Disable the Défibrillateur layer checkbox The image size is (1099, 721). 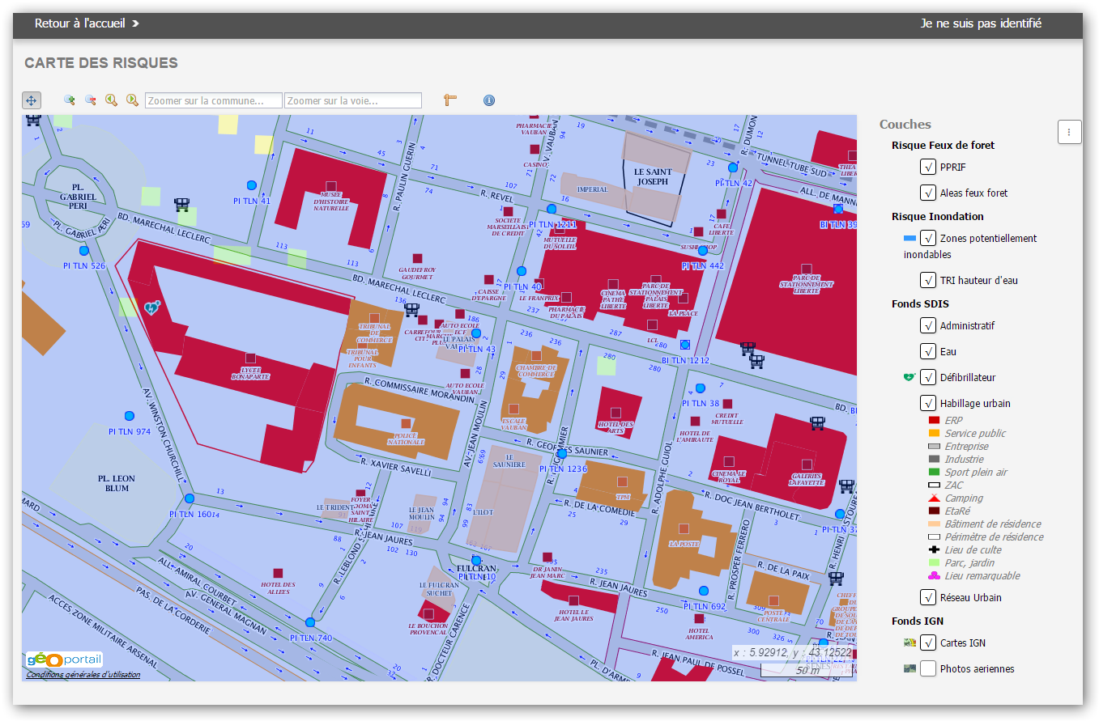928,378
